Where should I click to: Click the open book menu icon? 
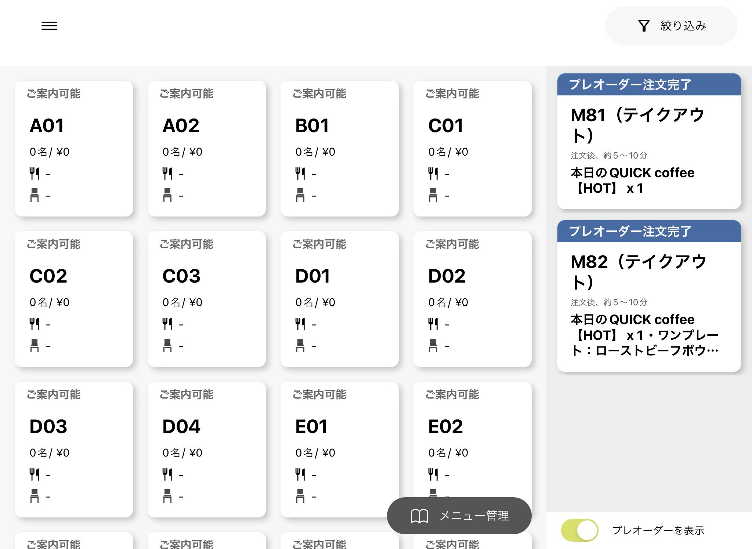(x=419, y=516)
